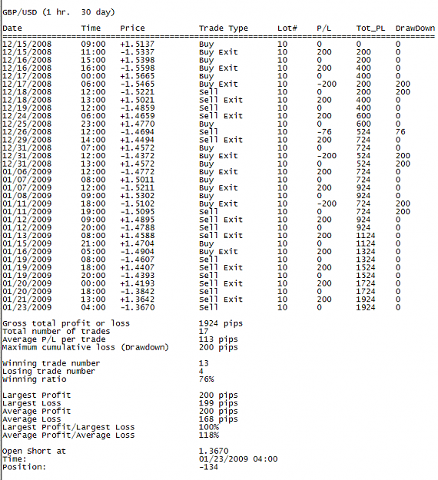Click the price value +1.5021

pos(138,100)
